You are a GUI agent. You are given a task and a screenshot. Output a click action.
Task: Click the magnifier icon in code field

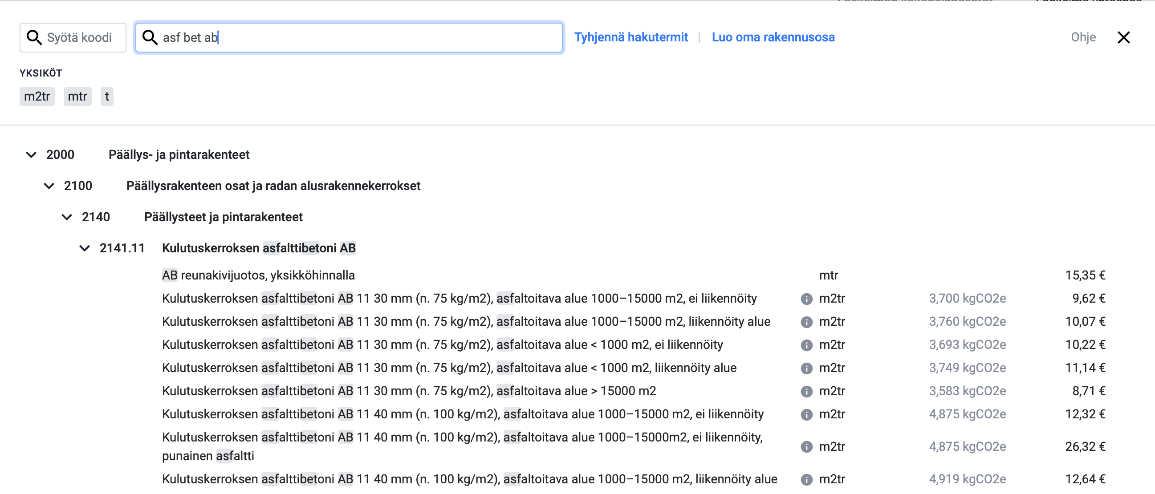click(34, 38)
